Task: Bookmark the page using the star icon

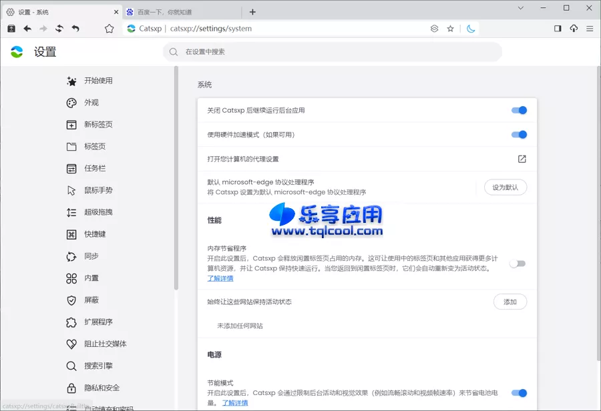Action: [x=451, y=29]
